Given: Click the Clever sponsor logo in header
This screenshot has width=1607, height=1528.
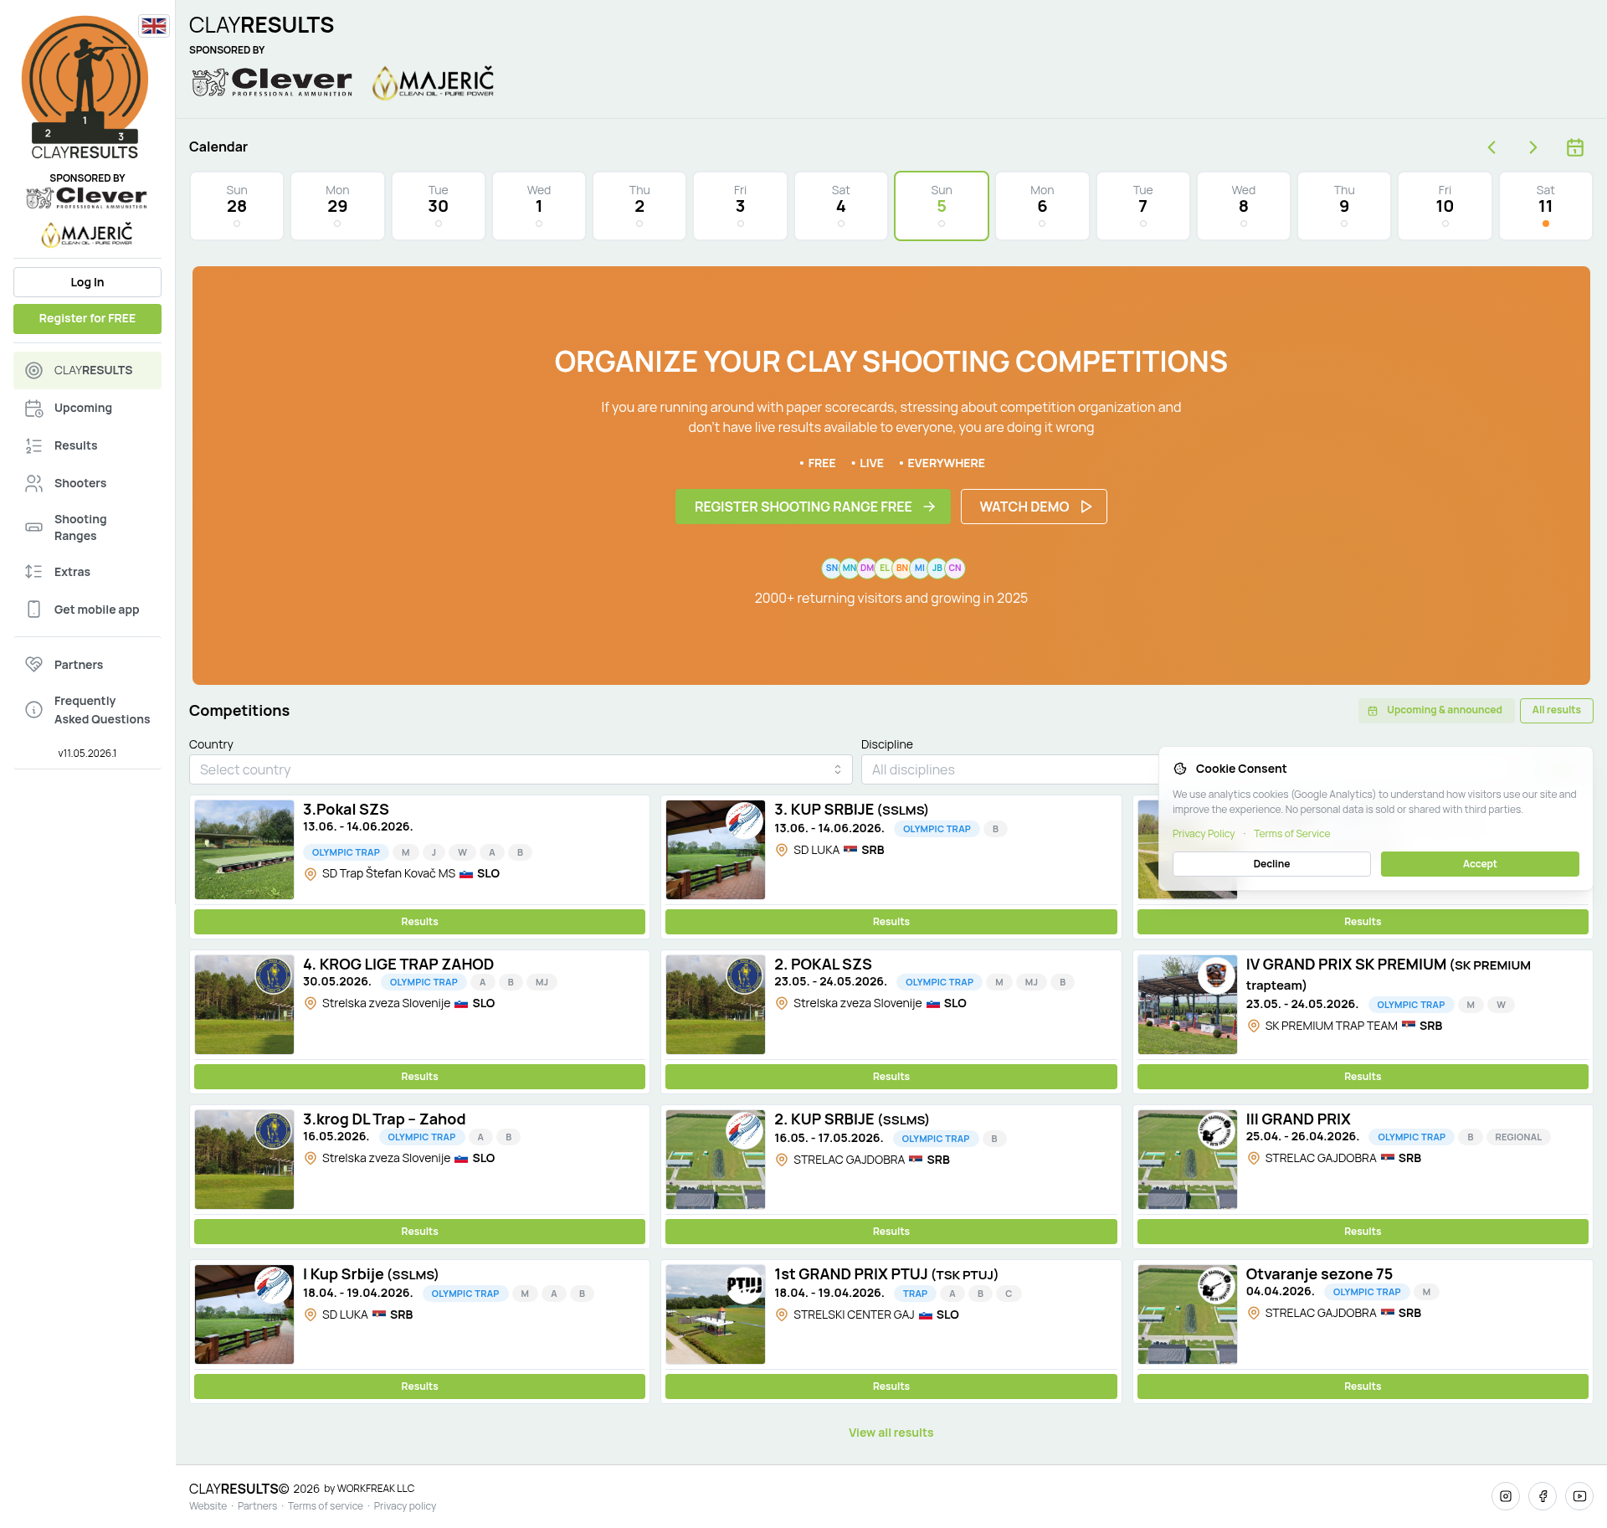Looking at the screenshot, I should click(x=272, y=81).
